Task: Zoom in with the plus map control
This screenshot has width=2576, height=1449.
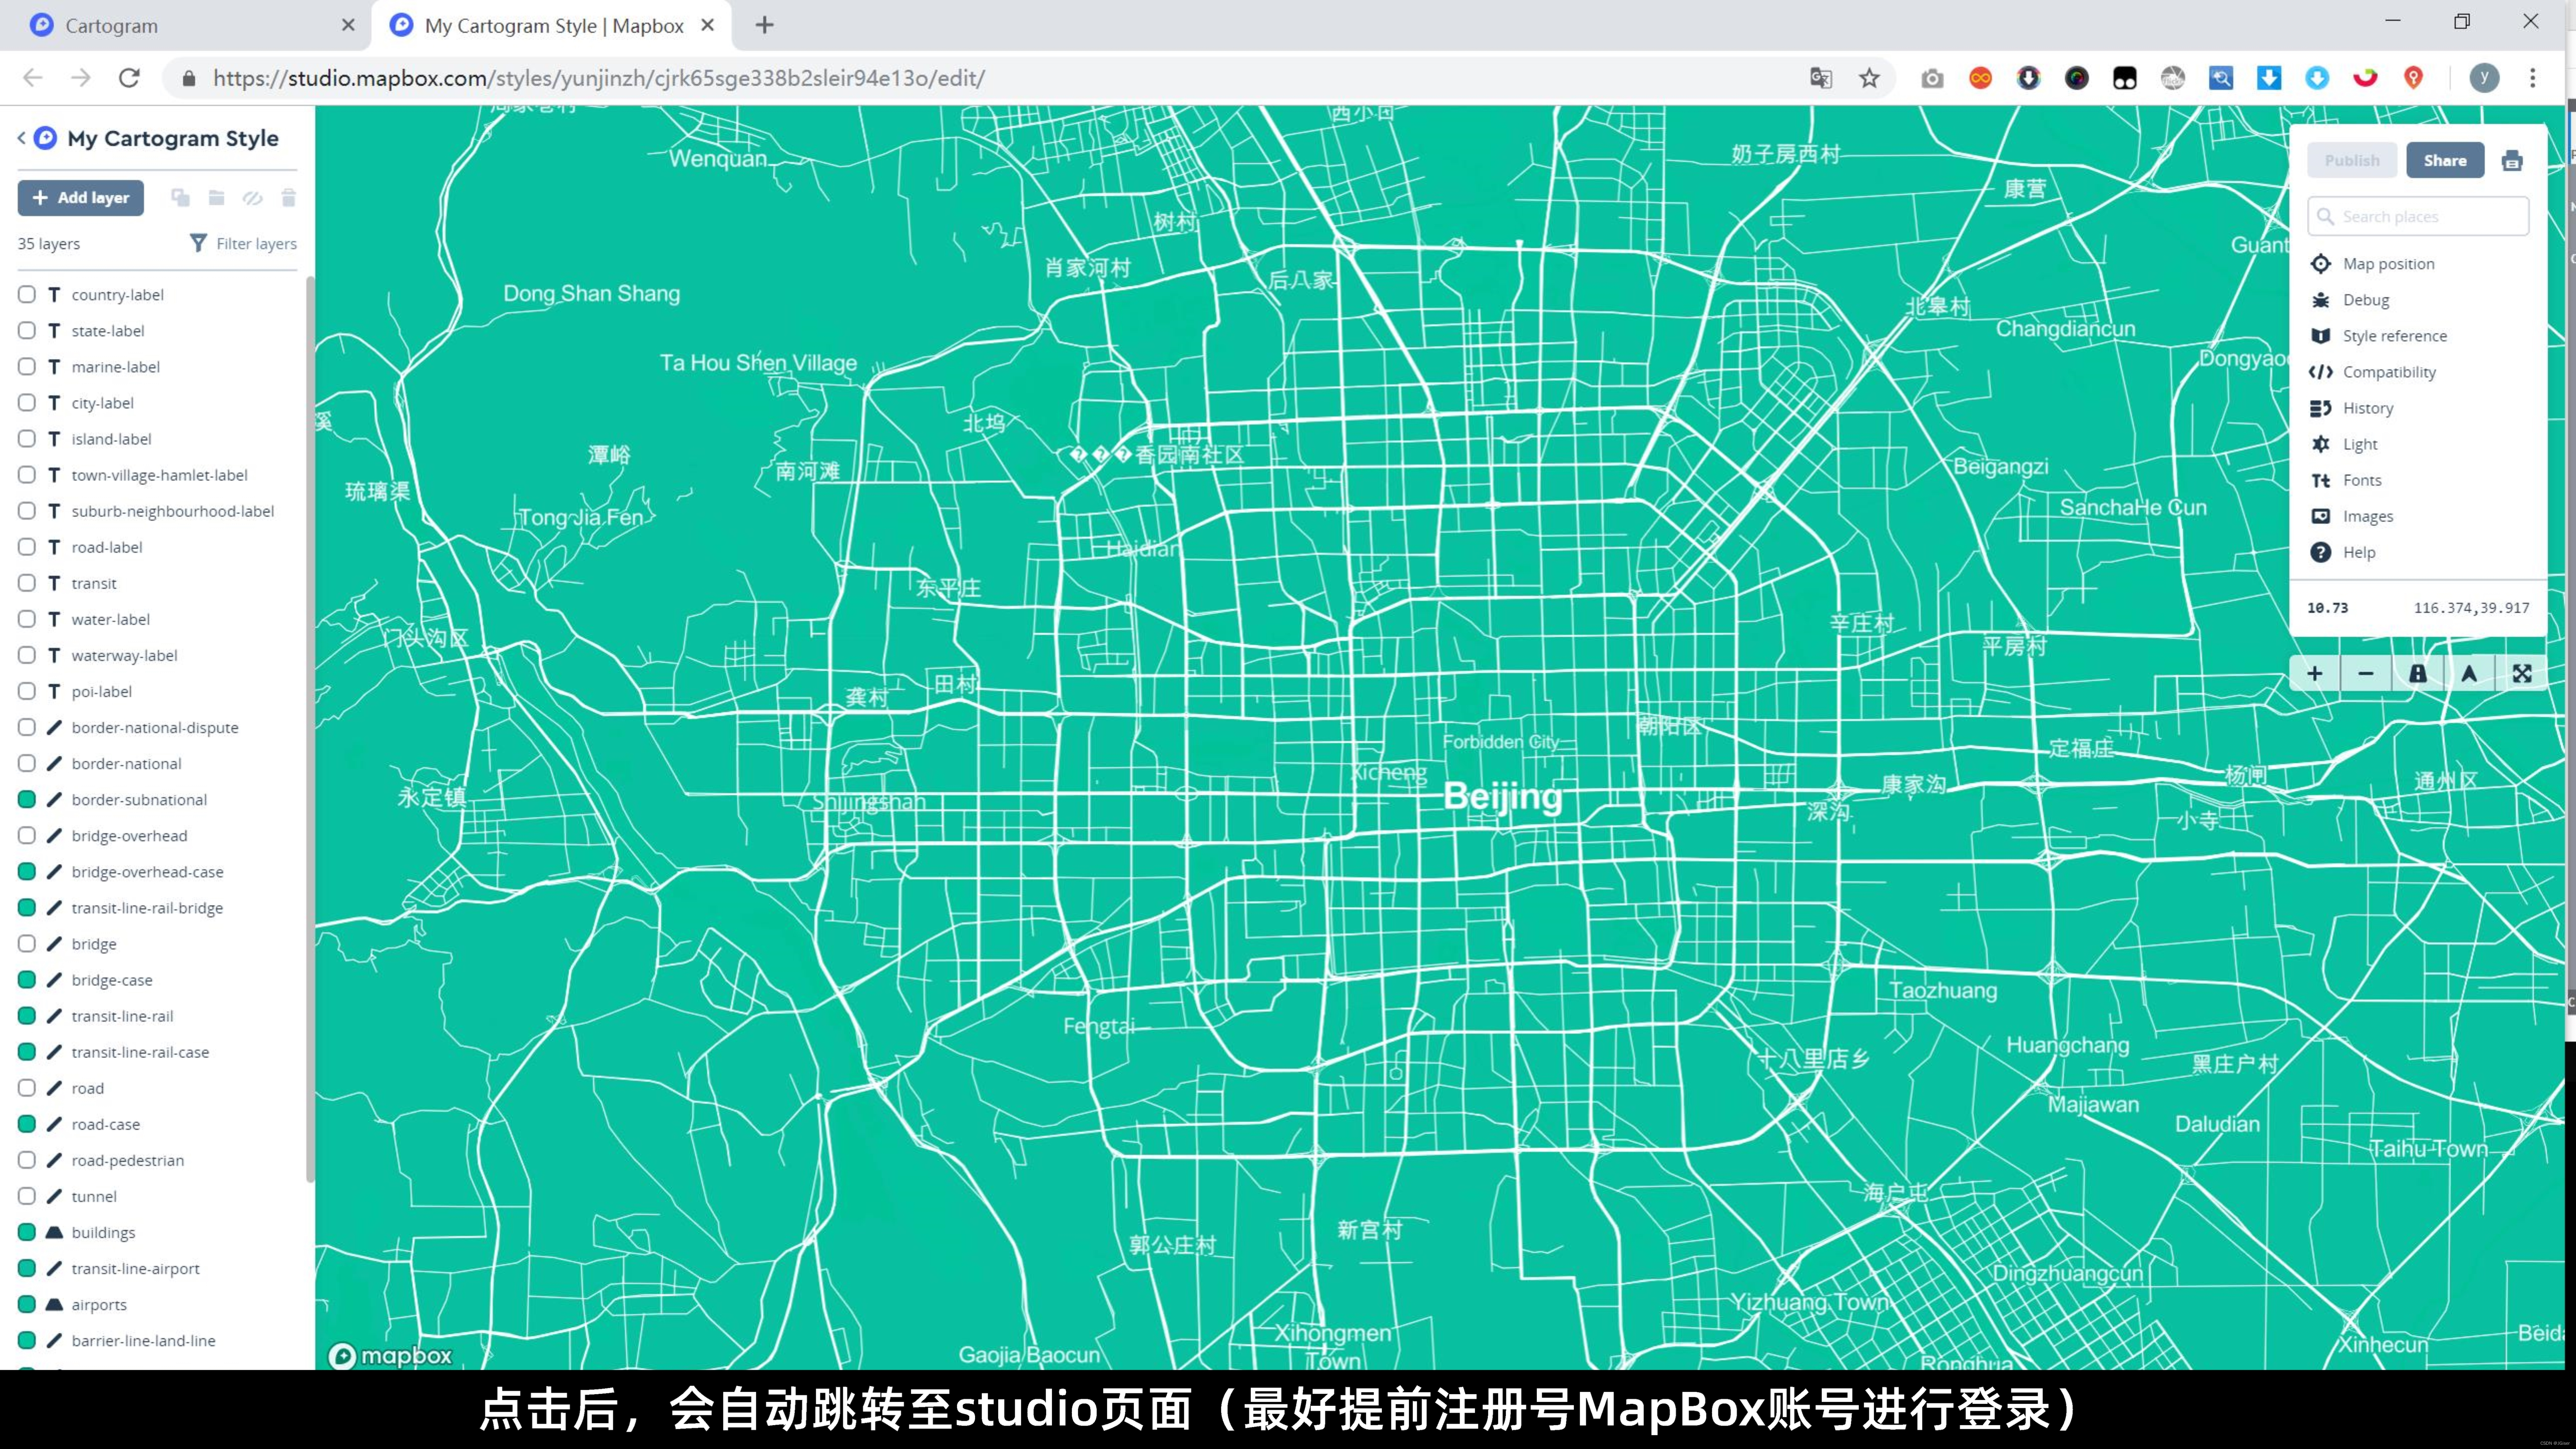Action: pos(2315,674)
